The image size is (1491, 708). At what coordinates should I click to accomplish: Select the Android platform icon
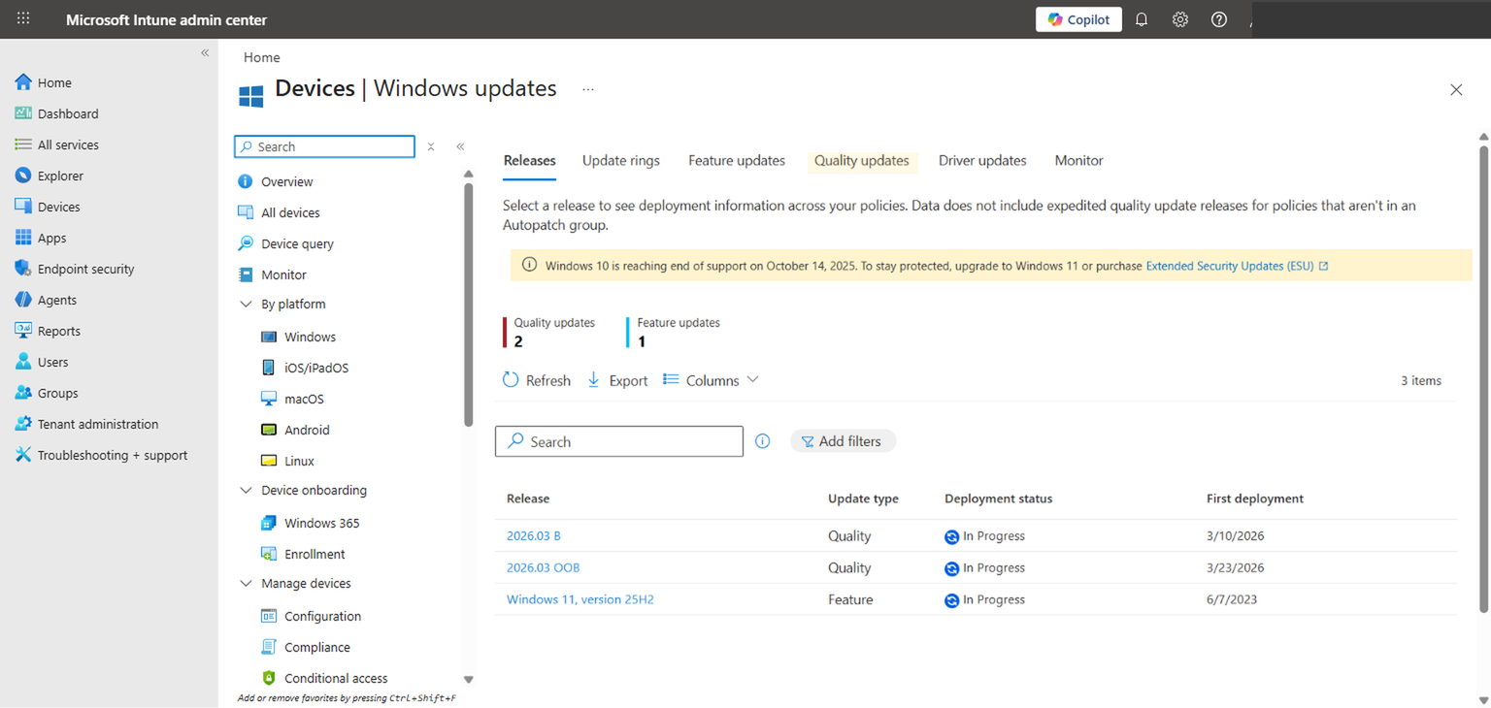[x=268, y=429]
